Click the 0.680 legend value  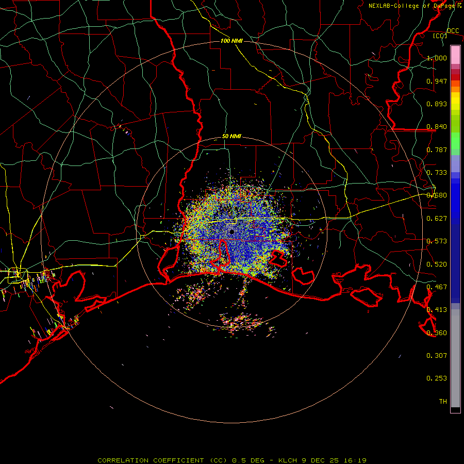point(437,195)
